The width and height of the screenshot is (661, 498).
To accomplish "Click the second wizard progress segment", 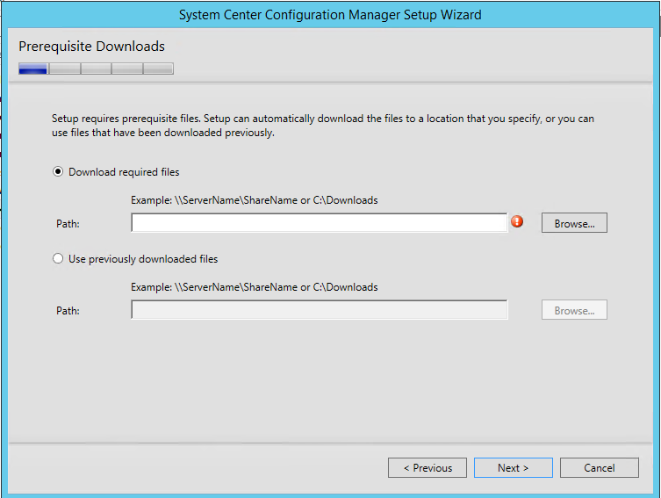I will click(64, 69).
